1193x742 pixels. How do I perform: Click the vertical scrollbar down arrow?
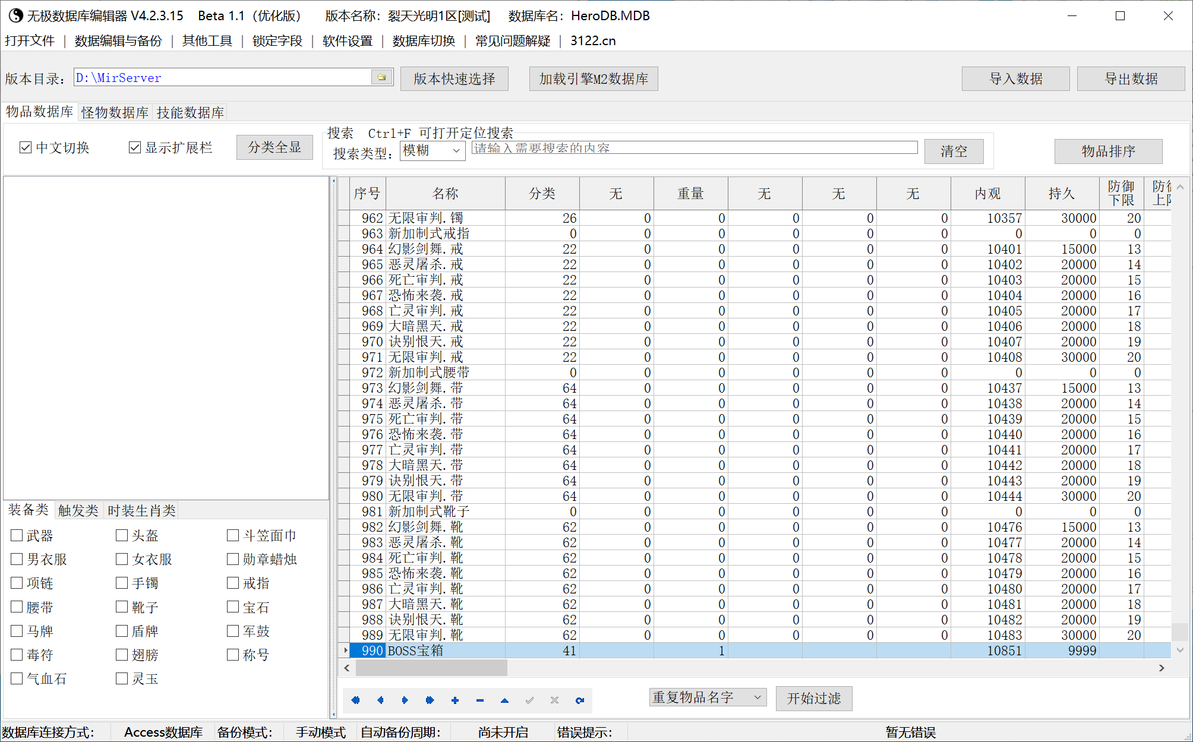point(1180,650)
